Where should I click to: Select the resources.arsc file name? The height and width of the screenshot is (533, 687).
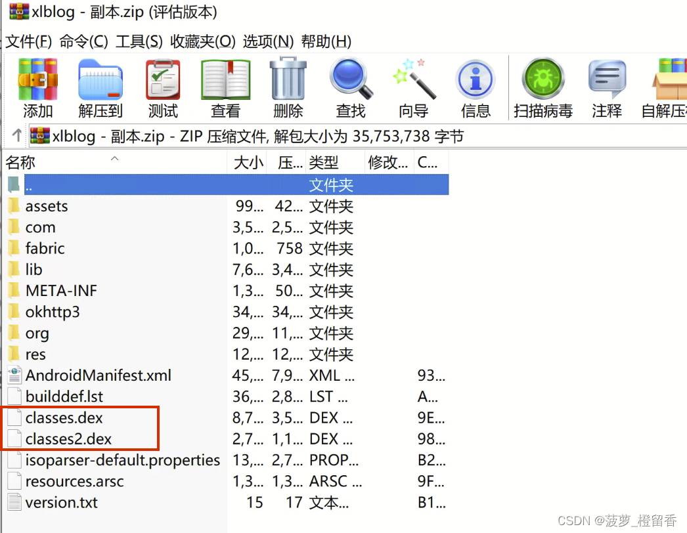(74, 481)
